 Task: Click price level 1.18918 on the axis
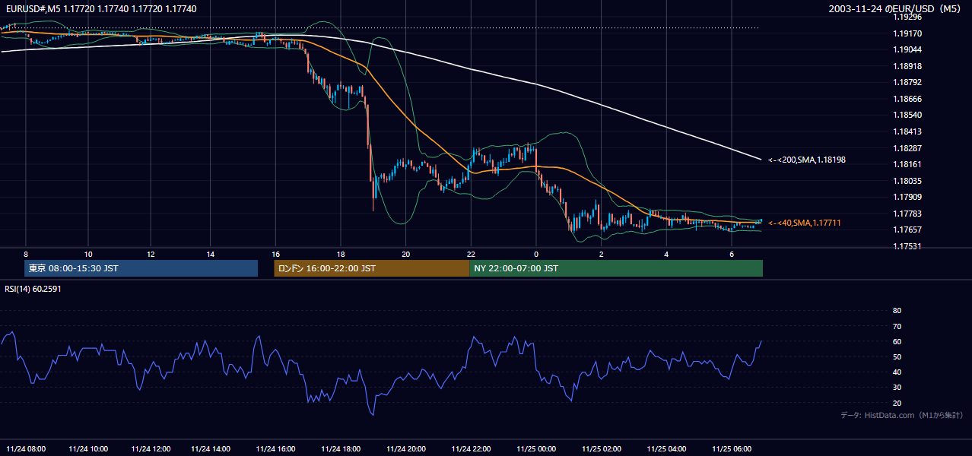[x=907, y=66]
